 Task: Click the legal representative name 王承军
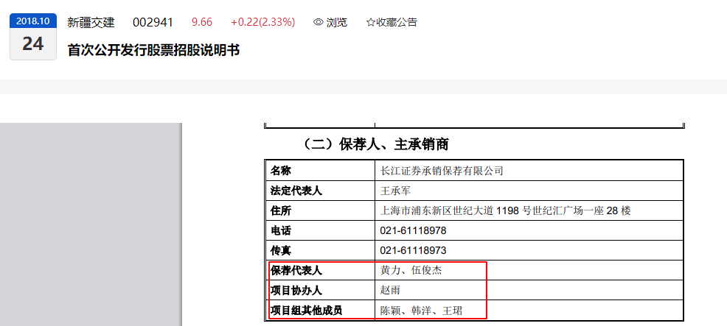pyautogui.click(x=395, y=191)
